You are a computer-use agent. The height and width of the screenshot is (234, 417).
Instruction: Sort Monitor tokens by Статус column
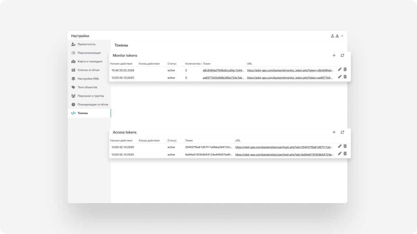pos(172,64)
